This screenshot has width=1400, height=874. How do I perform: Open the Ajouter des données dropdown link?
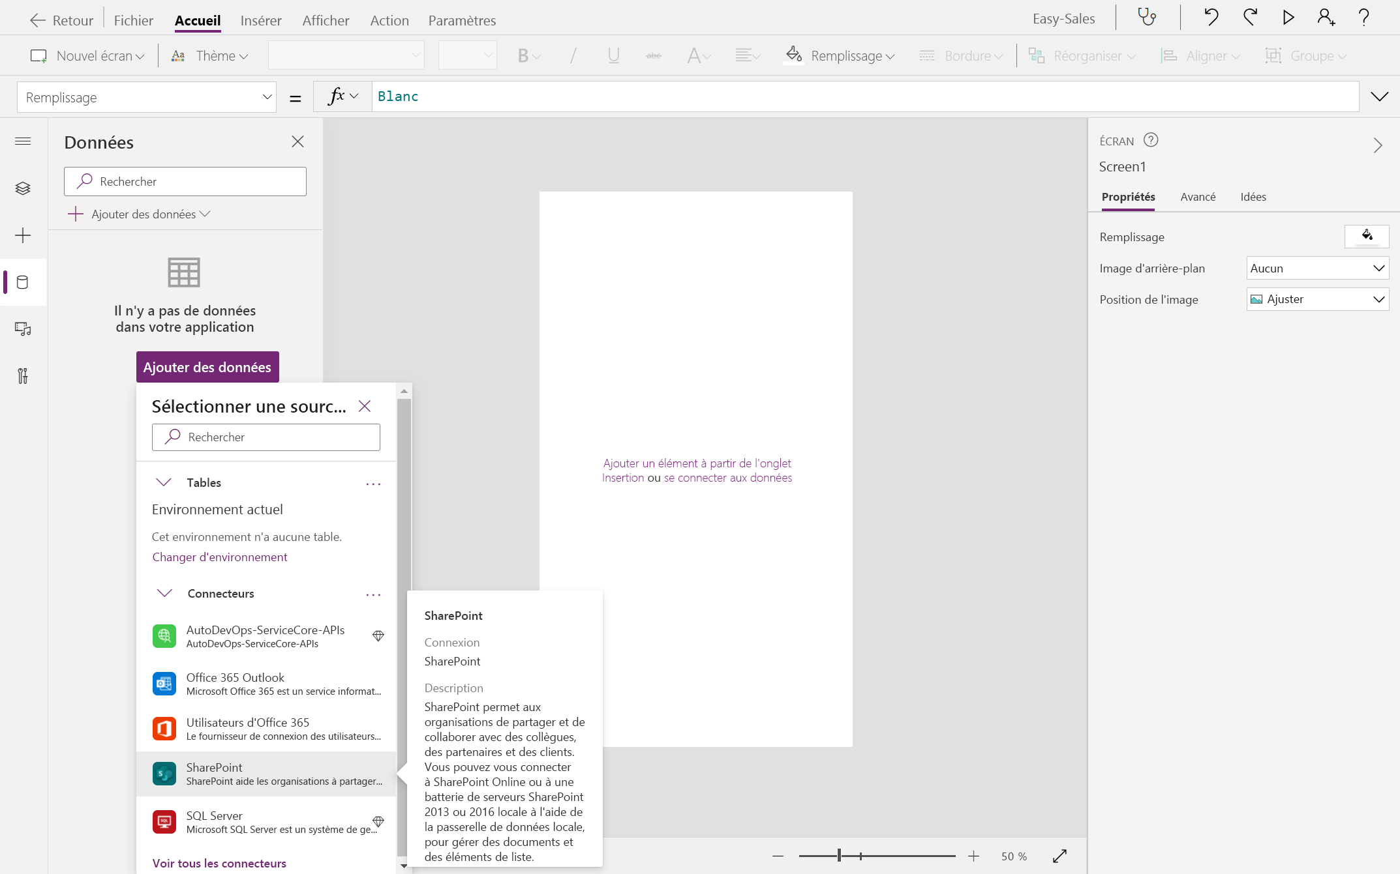(x=139, y=214)
